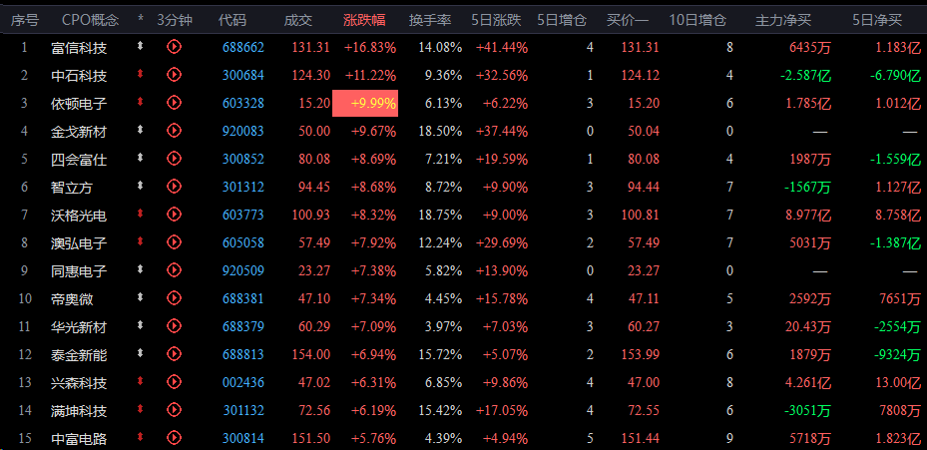Open 3-minute chart icon for 中石科技
927x450 pixels.
pyautogui.click(x=174, y=74)
